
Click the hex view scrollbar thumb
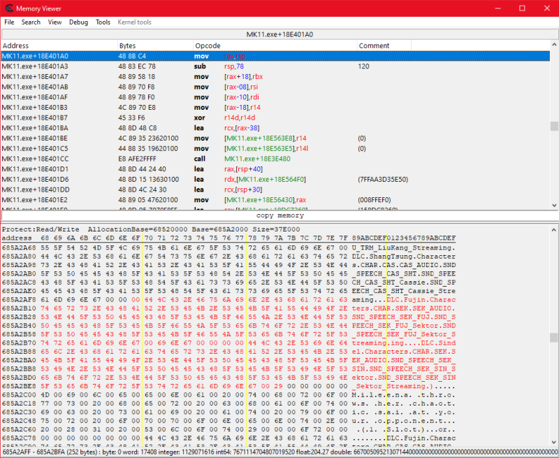554,338
